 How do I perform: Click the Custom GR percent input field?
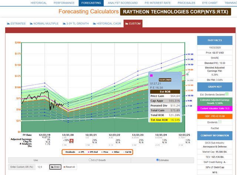point(42,167)
